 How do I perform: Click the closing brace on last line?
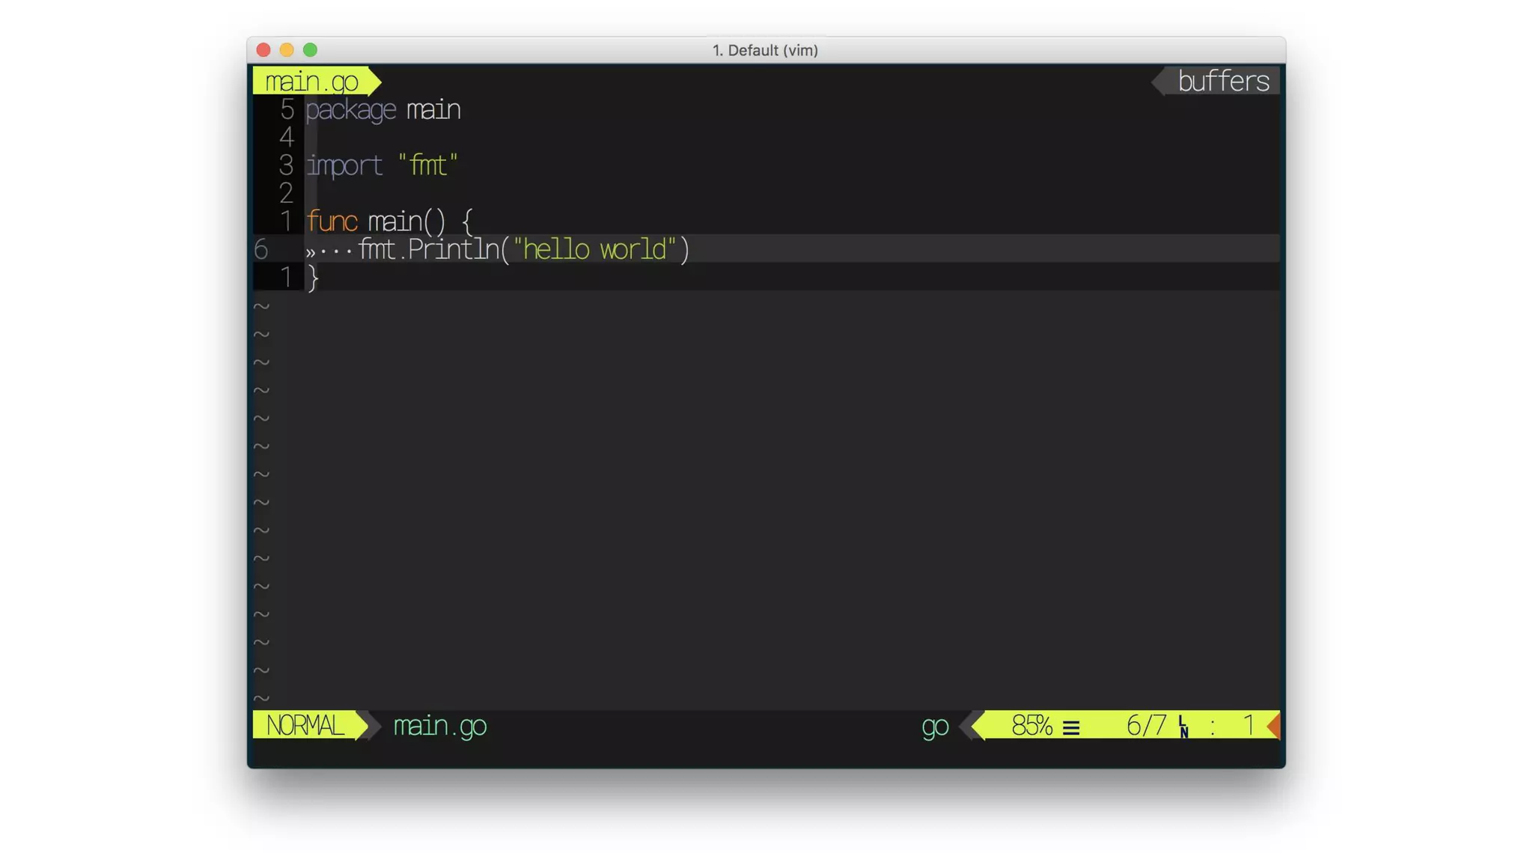(313, 278)
